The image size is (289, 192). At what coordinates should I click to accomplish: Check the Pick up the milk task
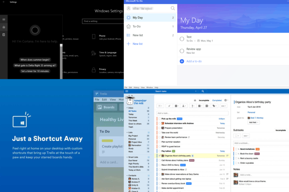tap(160, 119)
